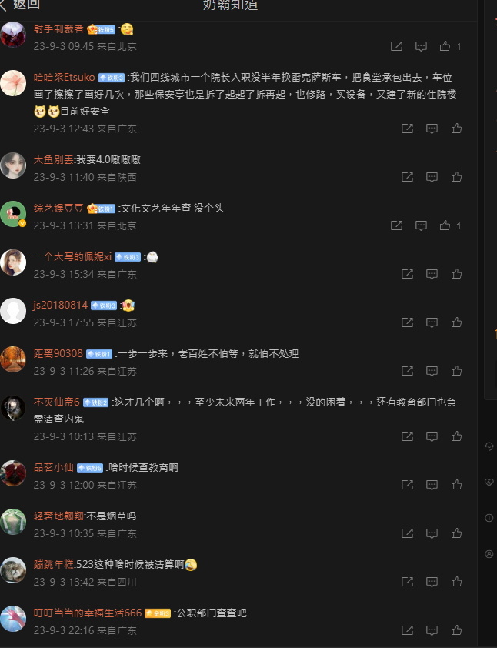Click avatar of 综艺娱豆豆
The width and height of the screenshot is (497, 648).
pyautogui.click(x=13, y=214)
